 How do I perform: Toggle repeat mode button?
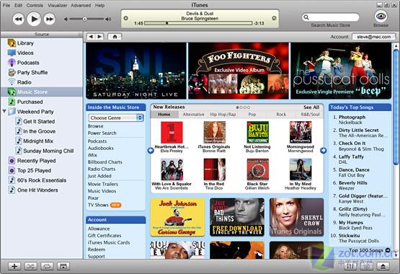47,266
